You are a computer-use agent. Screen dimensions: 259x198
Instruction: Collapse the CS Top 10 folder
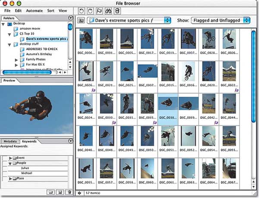point(9,35)
